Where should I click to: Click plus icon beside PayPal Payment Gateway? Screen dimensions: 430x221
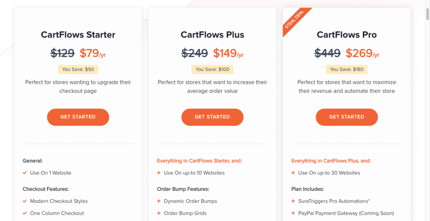point(293,213)
